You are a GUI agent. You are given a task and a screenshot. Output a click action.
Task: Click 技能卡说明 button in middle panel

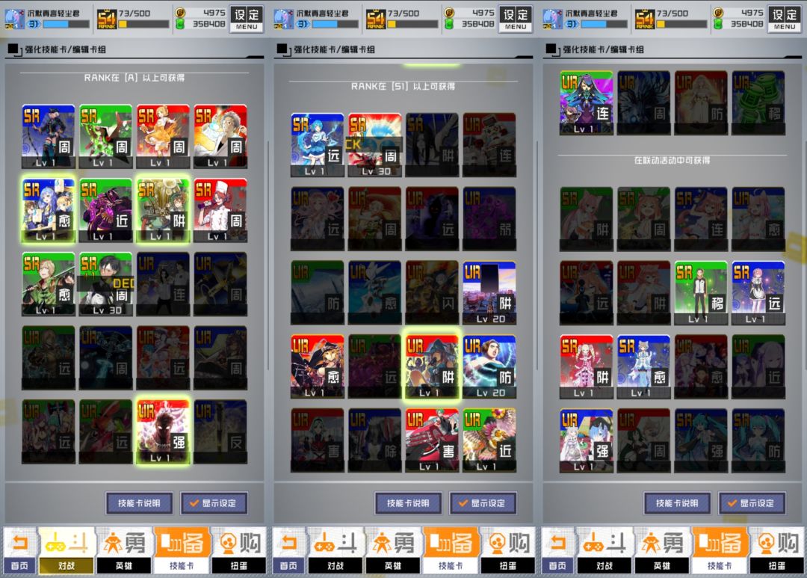408,503
